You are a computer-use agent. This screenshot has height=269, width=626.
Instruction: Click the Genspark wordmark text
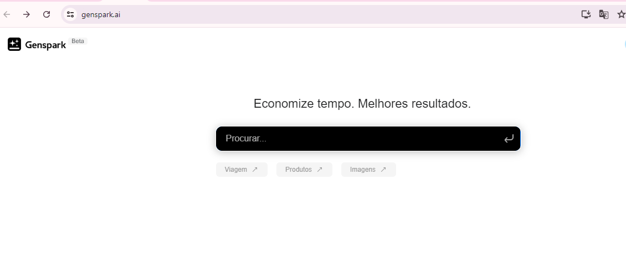click(x=45, y=45)
